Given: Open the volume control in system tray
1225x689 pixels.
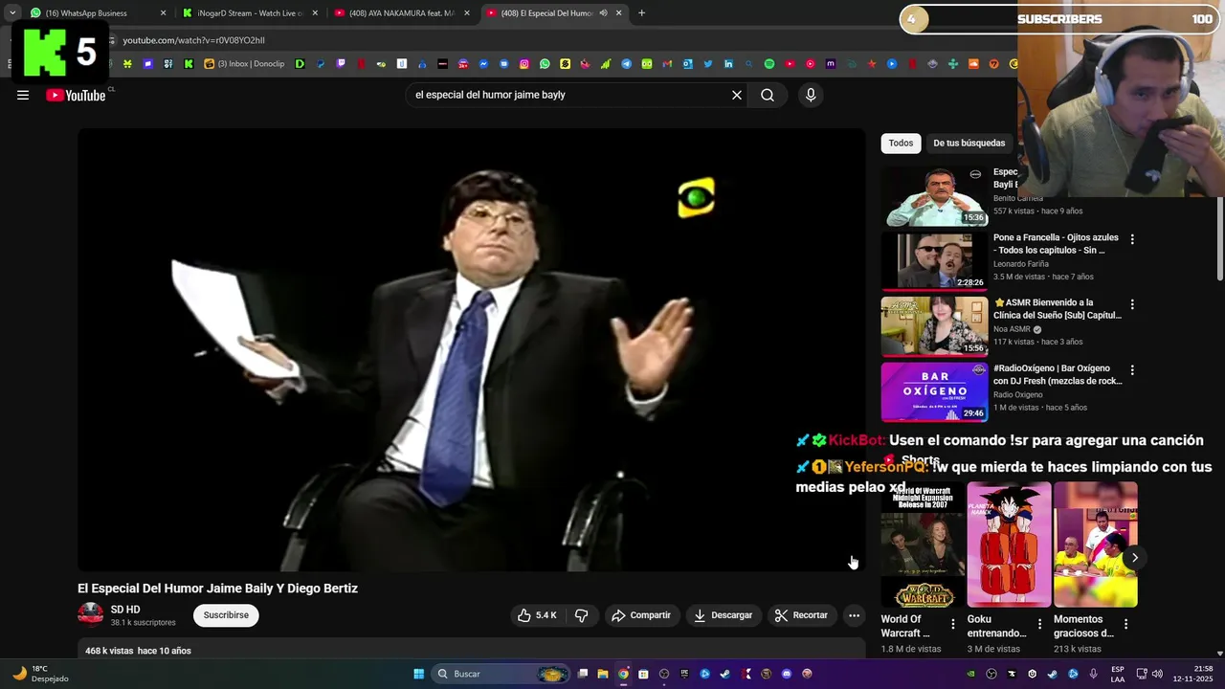Looking at the screenshot, I should tap(1157, 674).
